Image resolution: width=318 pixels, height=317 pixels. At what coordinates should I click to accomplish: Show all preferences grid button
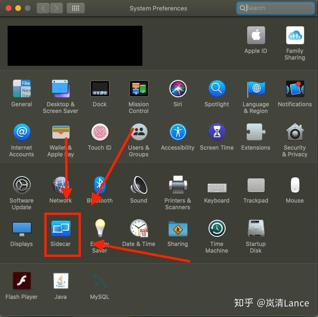(76, 8)
